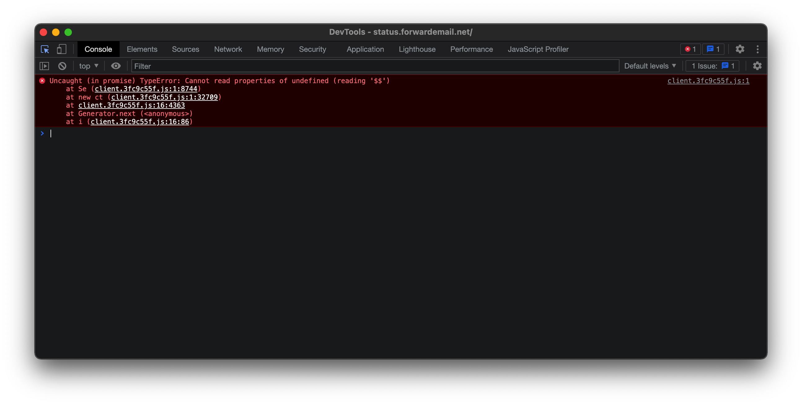
Task: Open the Default levels dropdown
Action: point(650,66)
